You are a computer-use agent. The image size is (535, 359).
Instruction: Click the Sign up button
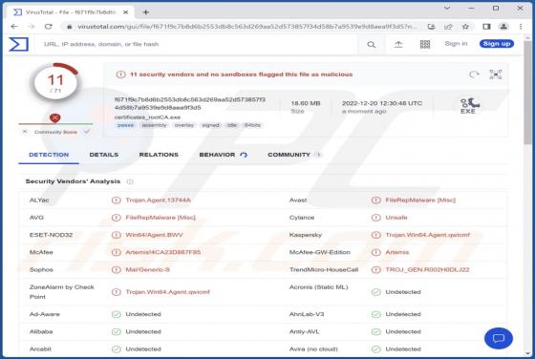(497, 44)
